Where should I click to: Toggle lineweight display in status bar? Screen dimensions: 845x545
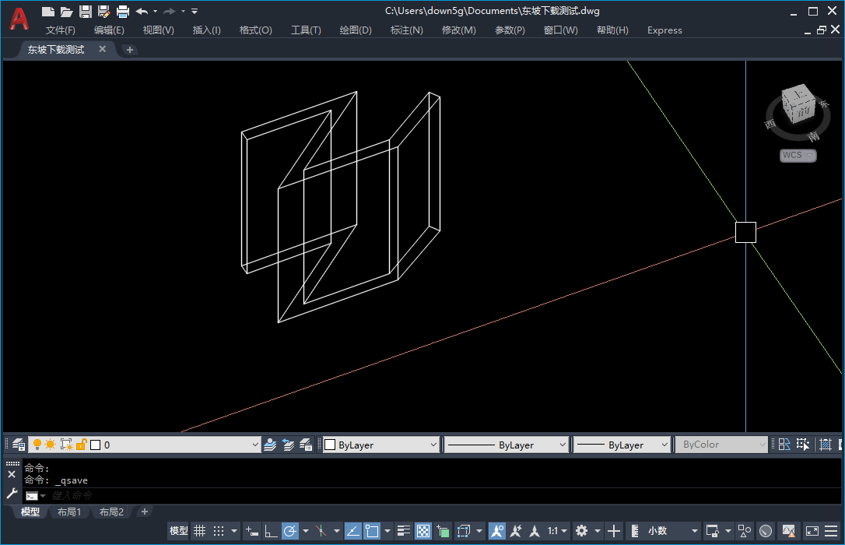[403, 530]
